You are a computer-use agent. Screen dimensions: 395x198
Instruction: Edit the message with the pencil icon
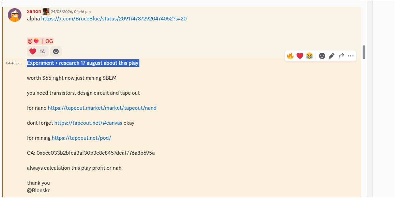(332, 56)
